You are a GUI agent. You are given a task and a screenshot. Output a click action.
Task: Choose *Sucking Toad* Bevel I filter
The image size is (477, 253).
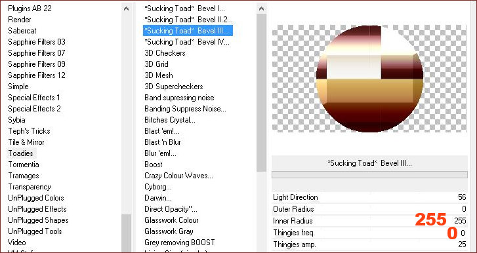(184, 9)
